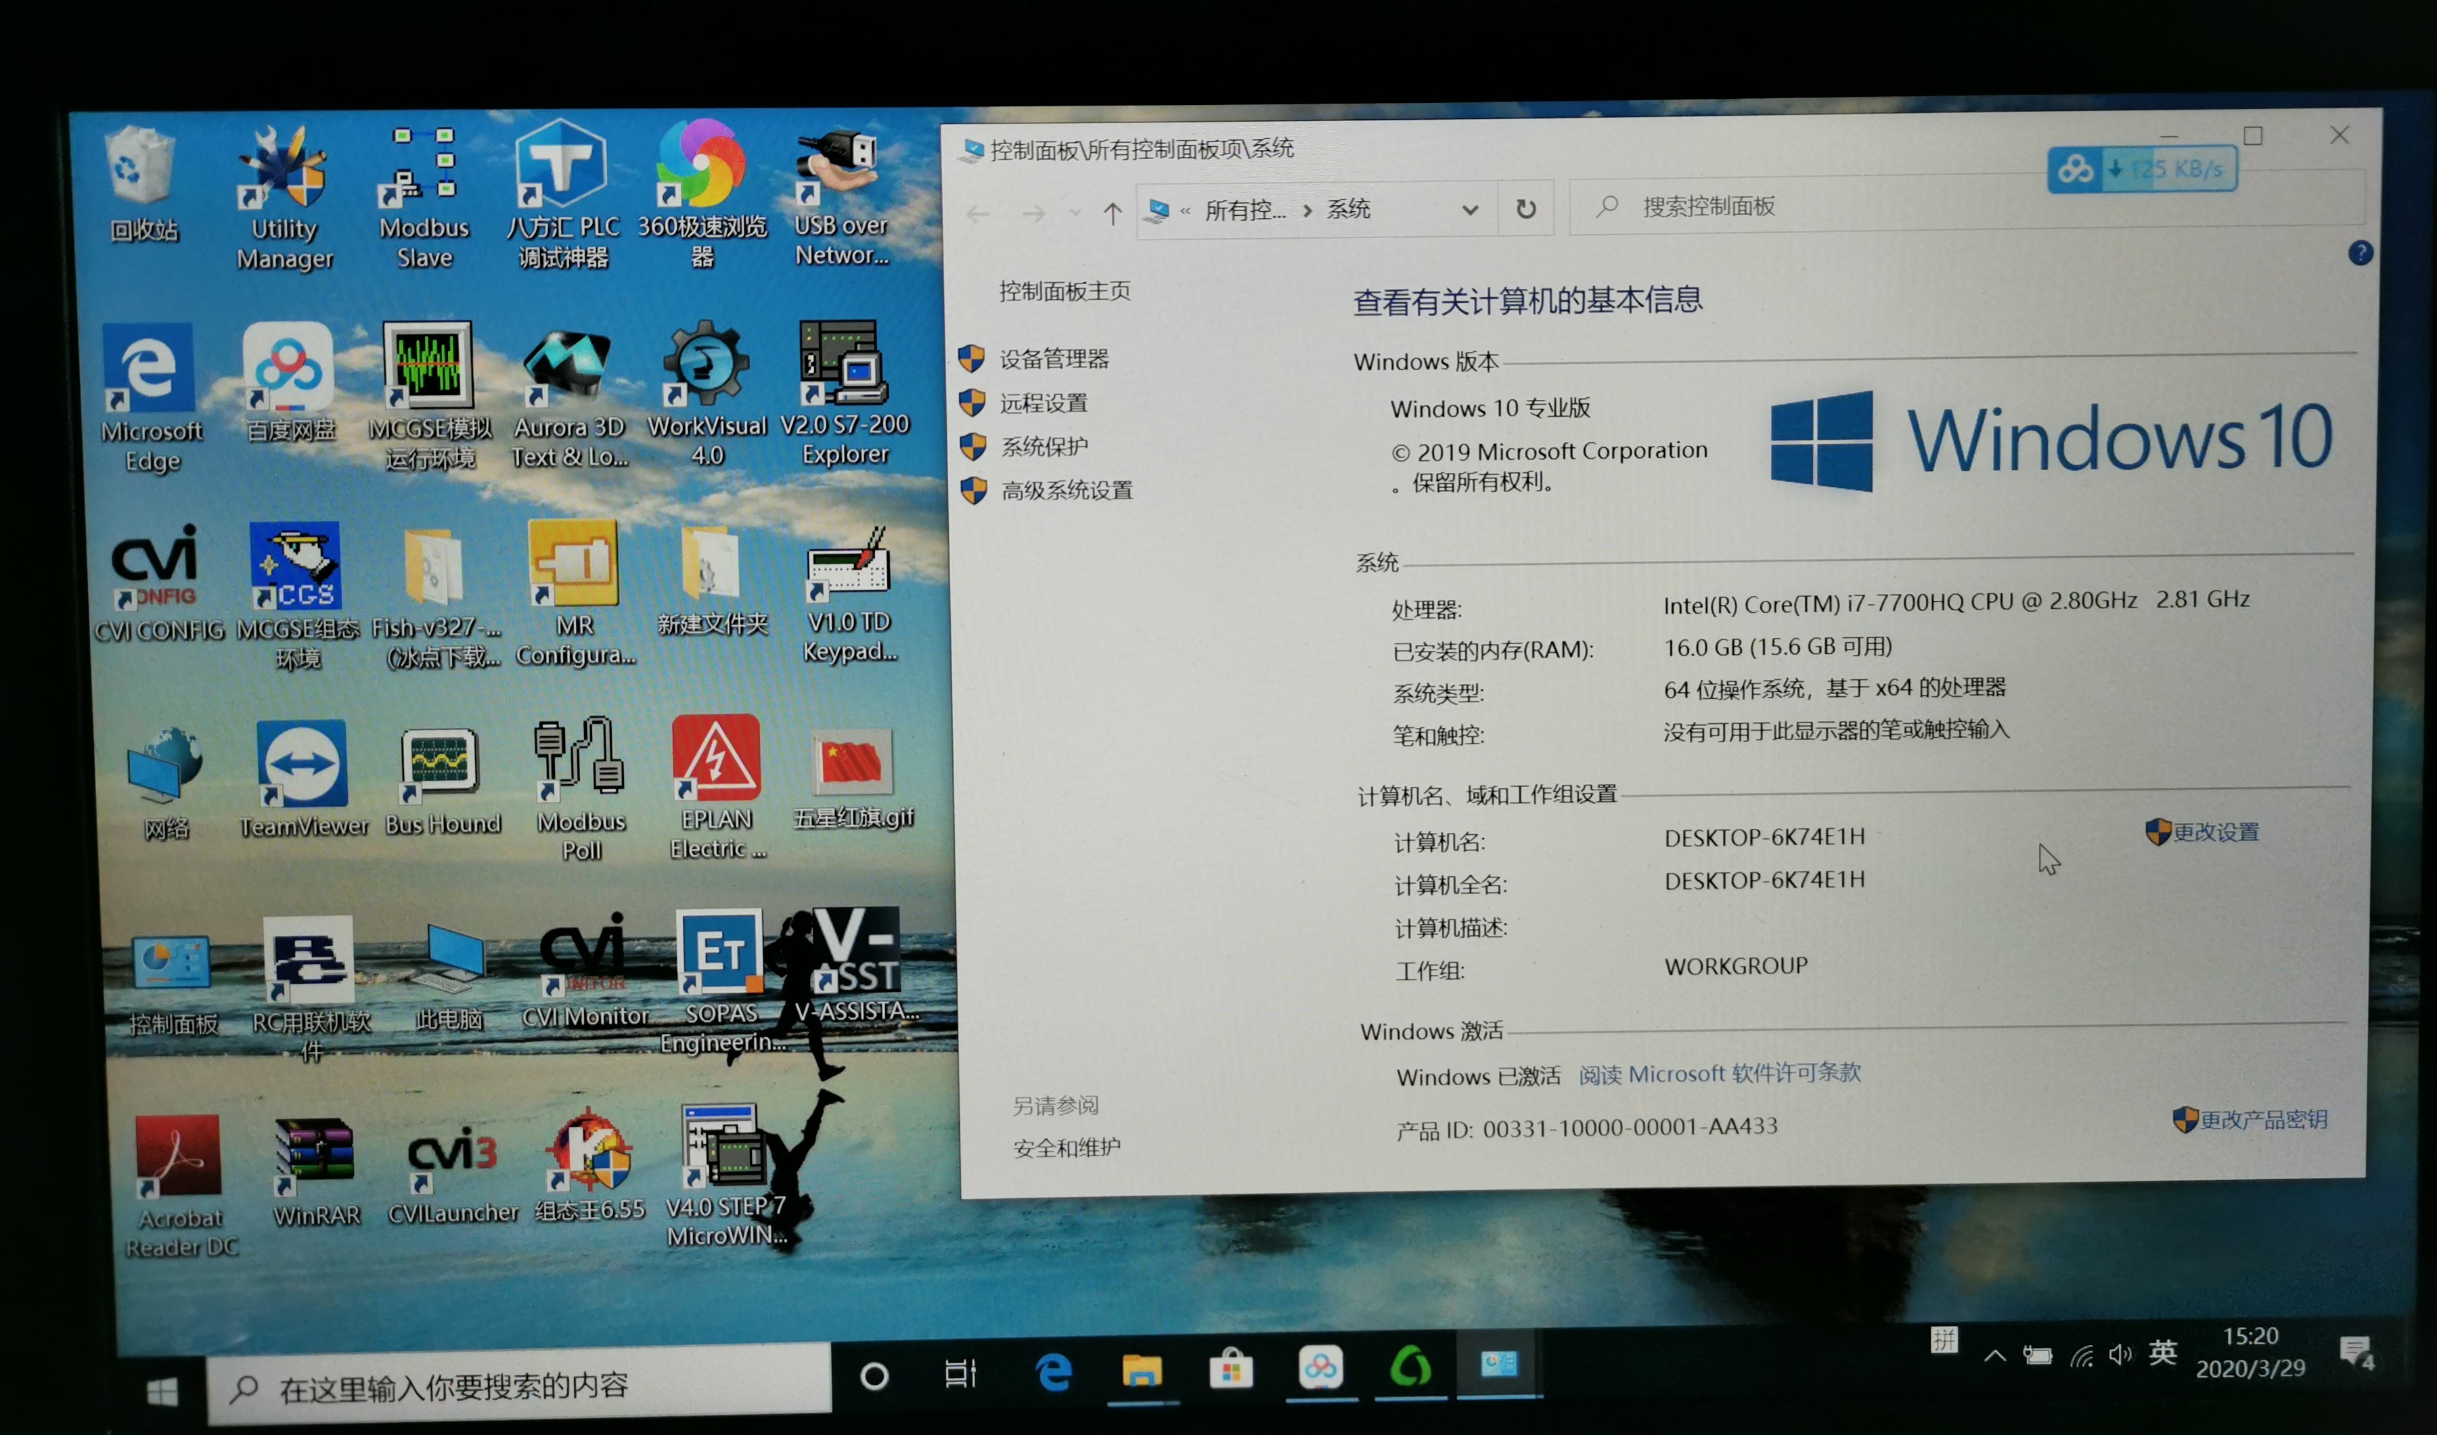Click 阅读 Microsoft 软件许可条款 link
The height and width of the screenshot is (1435, 2437).
click(x=1720, y=1073)
